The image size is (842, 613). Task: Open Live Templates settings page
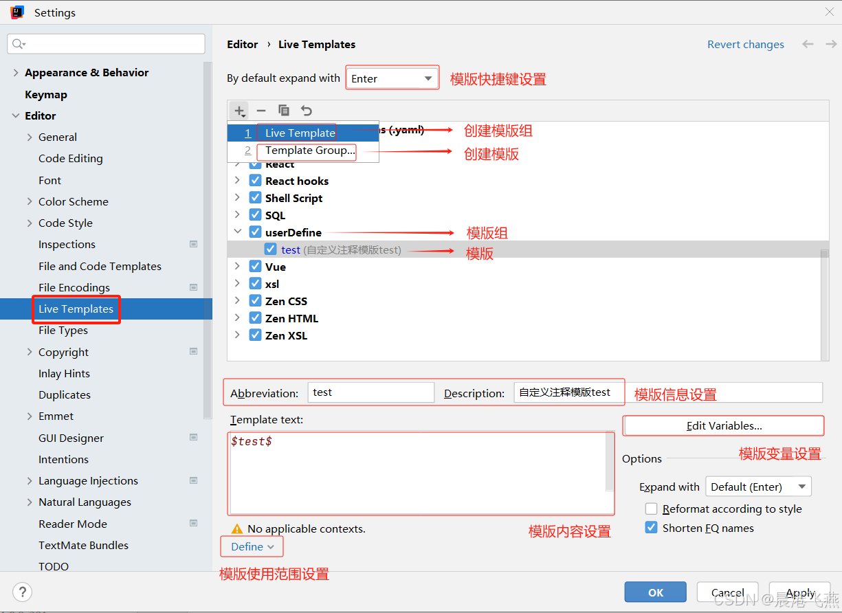point(76,309)
